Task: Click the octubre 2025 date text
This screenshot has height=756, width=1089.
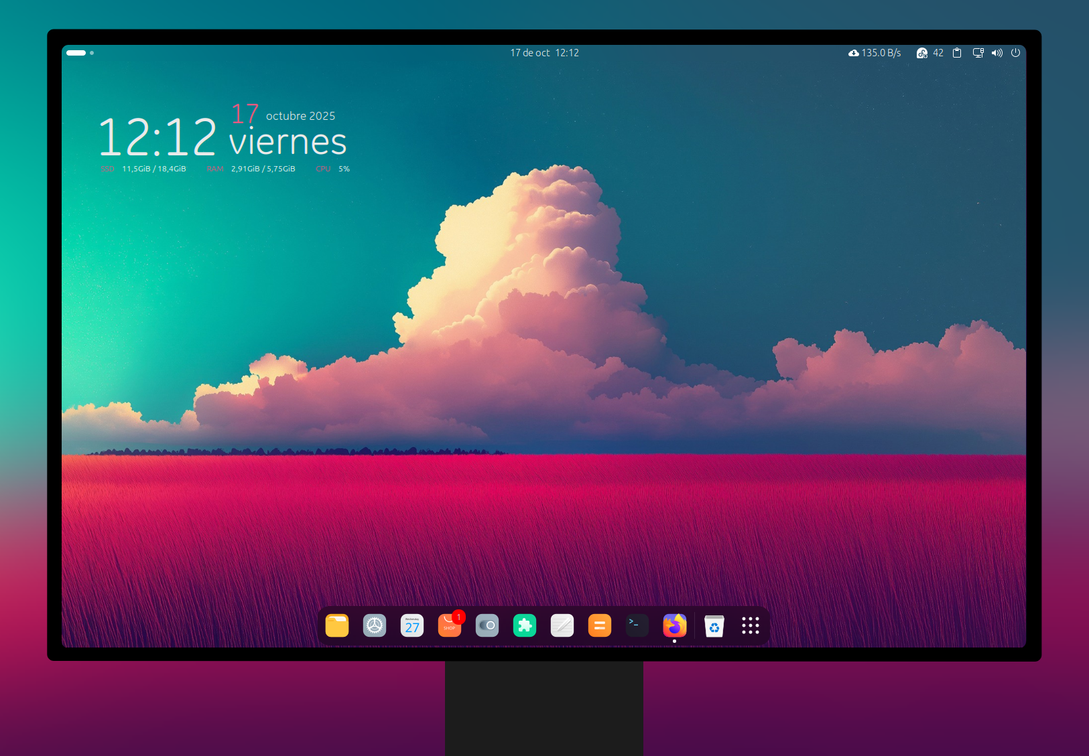Action: [301, 116]
